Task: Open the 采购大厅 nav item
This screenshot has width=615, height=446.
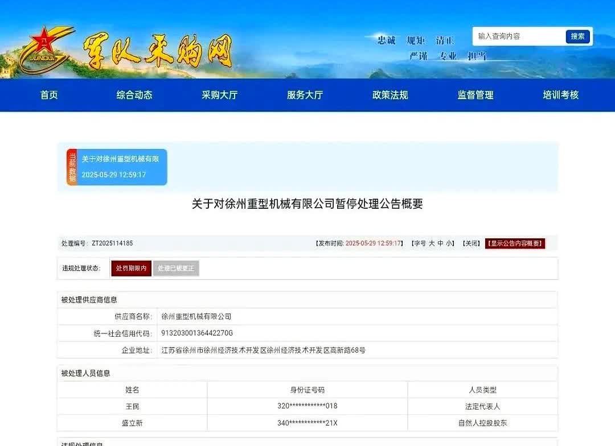Action: (220, 95)
